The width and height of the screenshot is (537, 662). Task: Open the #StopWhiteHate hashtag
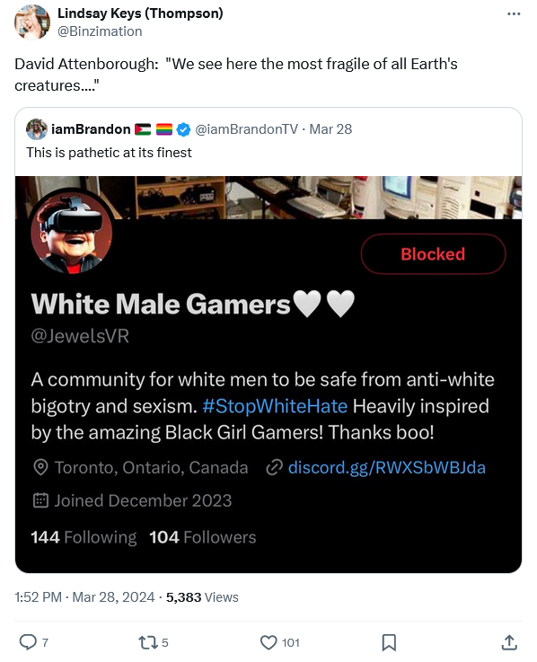click(275, 406)
